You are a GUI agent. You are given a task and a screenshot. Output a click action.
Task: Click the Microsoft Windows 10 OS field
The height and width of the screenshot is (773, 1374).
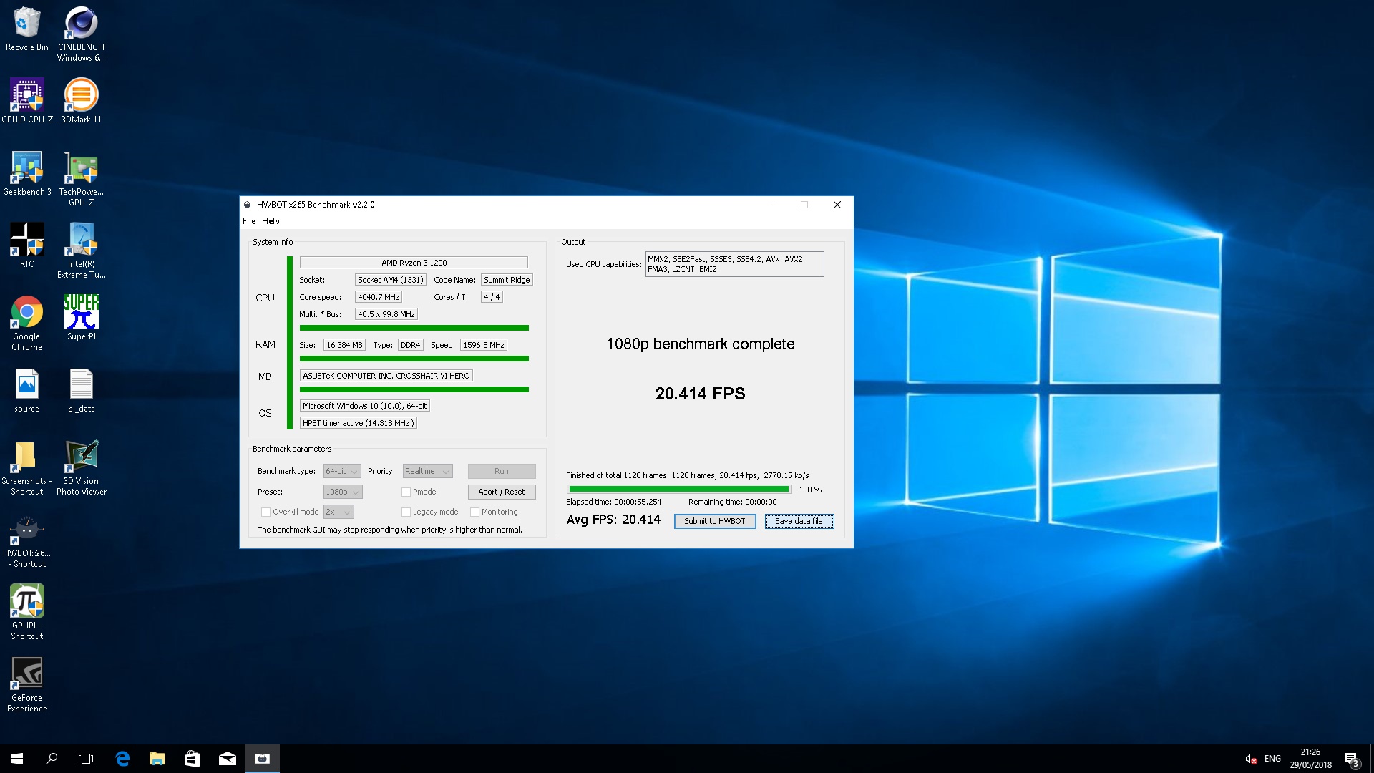(365, 406)
